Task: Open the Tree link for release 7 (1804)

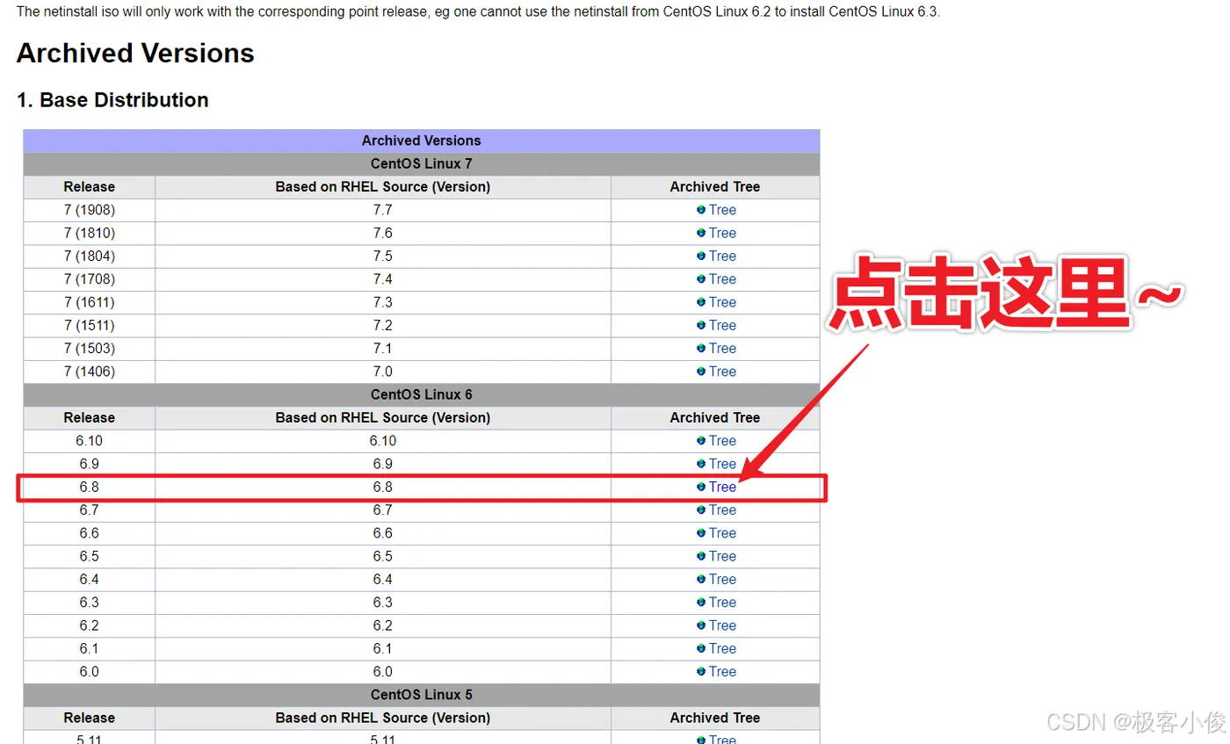Action: click(722, 256)
